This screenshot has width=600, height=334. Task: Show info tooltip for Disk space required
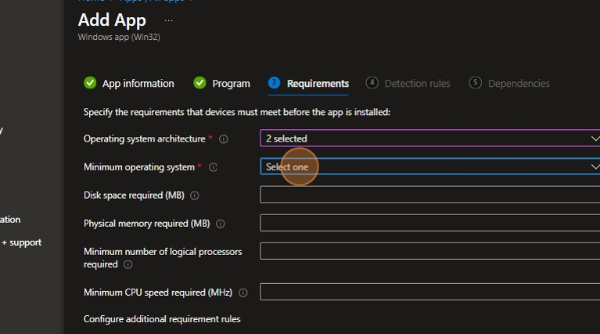point(195,196)
